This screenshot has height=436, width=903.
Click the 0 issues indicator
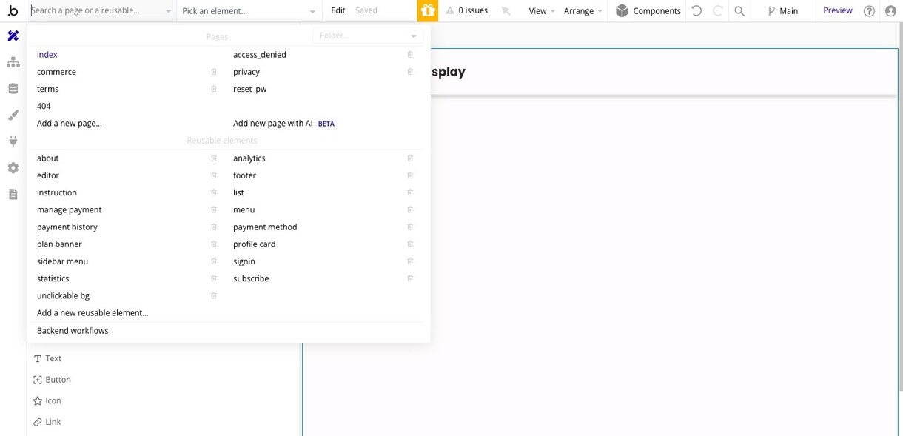pyautogui.click(x=466, y=10)
